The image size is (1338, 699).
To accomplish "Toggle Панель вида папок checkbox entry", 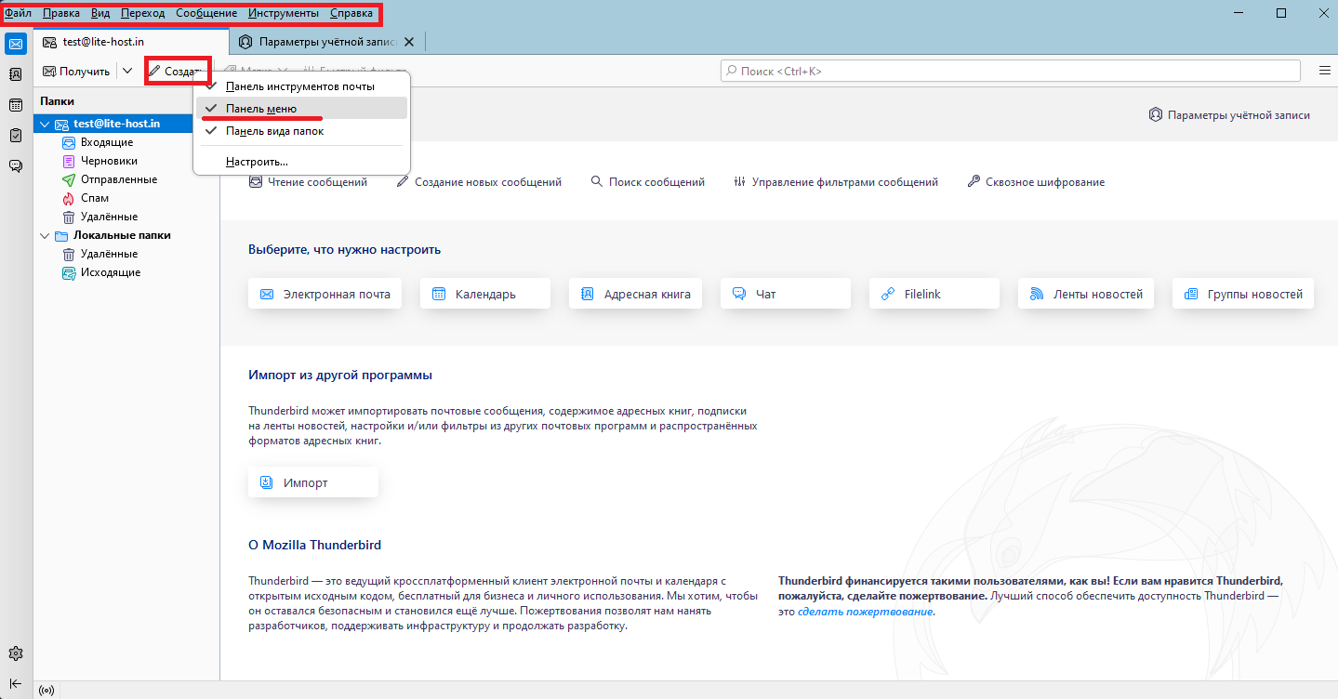I will click(x=301, y=131).
